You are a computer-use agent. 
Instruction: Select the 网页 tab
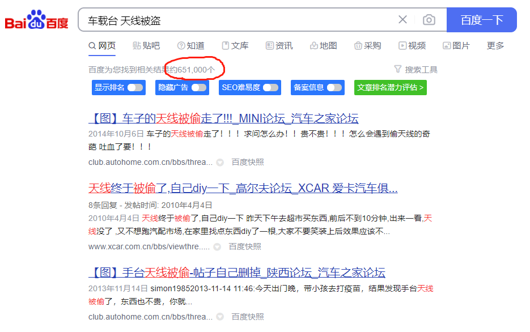tap(102, 45)
